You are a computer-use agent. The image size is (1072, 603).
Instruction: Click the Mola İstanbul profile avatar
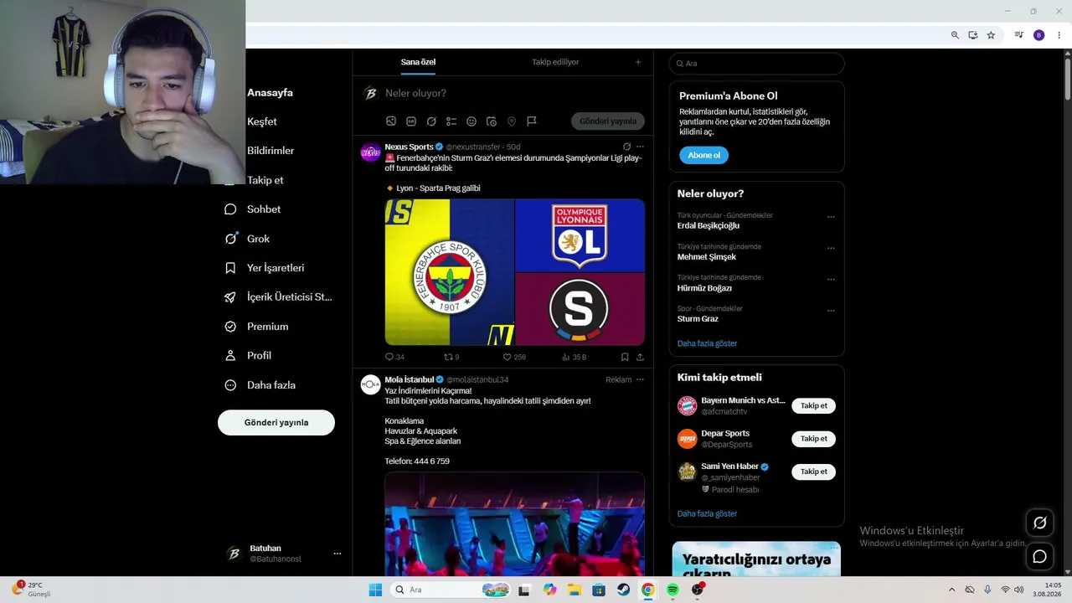coord(370,384)
